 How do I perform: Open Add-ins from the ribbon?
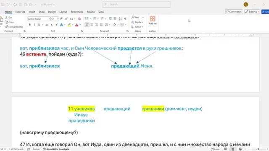click(x=153, y=20)
